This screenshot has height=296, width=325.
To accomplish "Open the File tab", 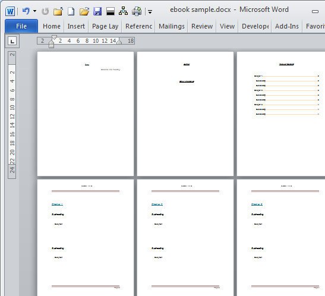I will tap(21, 26).
